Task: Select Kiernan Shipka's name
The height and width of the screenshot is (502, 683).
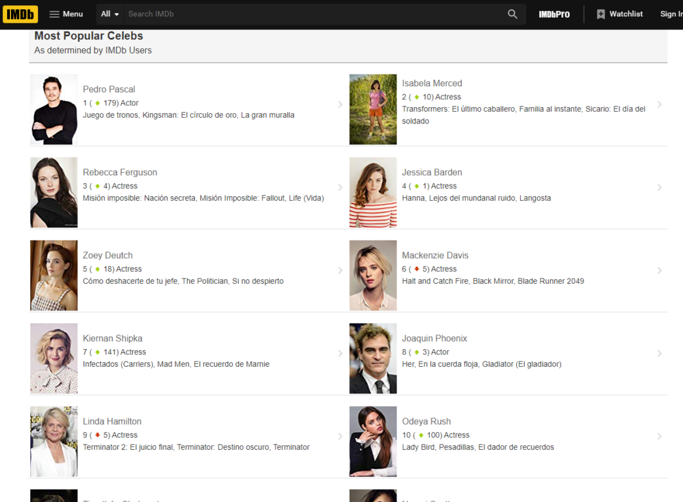Action: tap(113, 339)
